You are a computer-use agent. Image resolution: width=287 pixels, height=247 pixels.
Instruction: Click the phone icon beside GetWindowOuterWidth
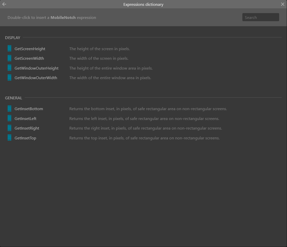(x=10, y=78)
